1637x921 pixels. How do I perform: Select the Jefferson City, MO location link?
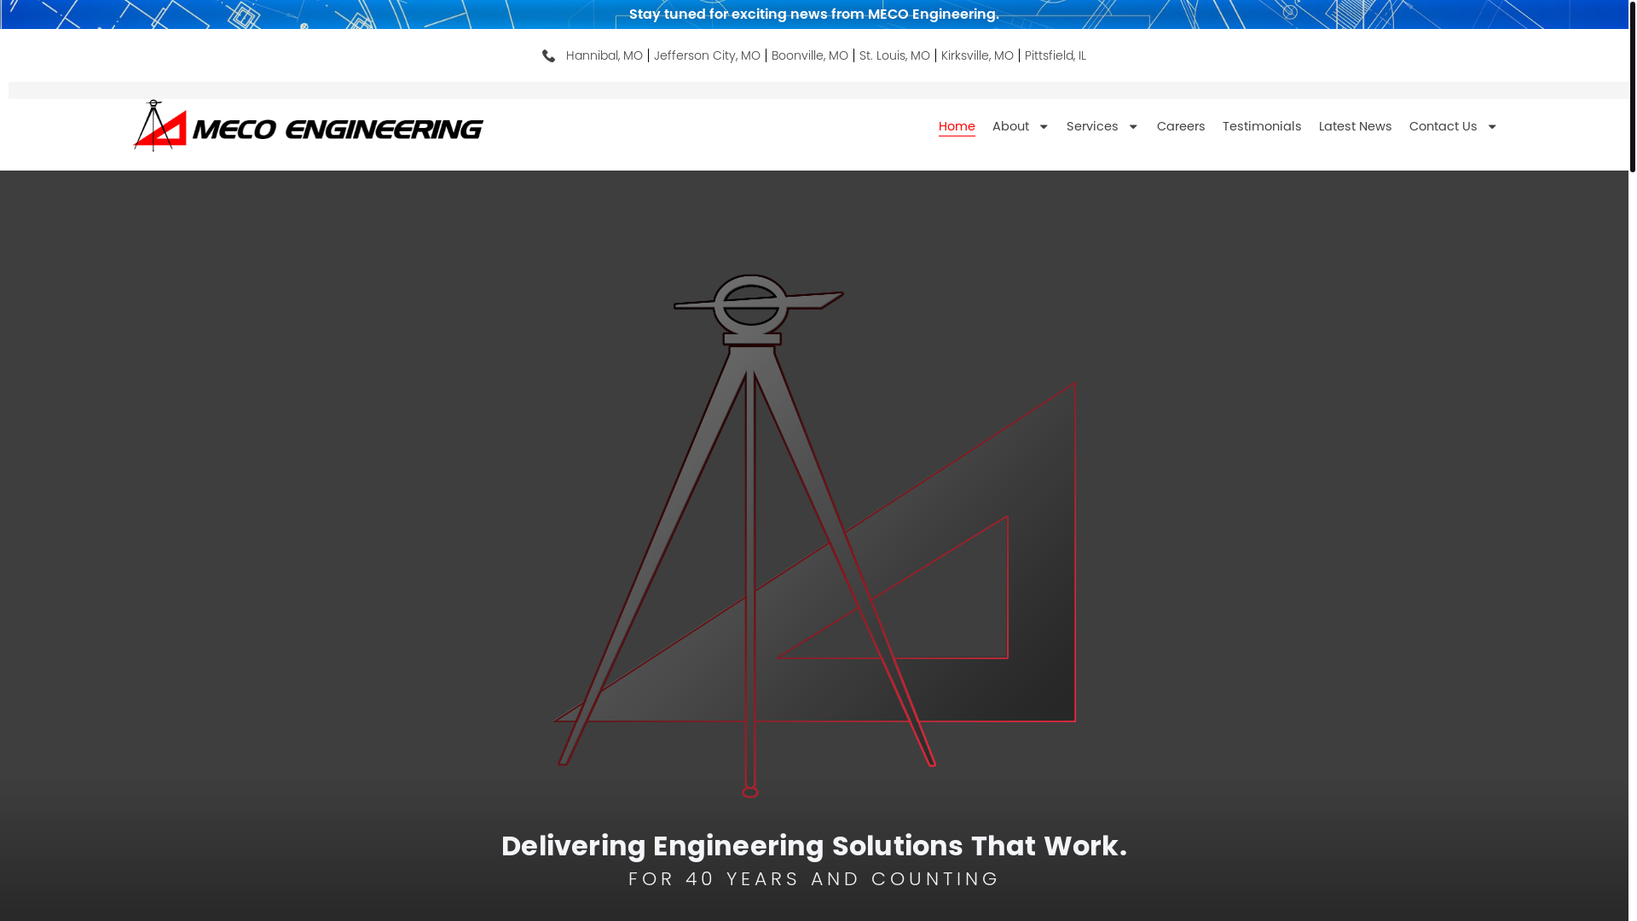707,55
